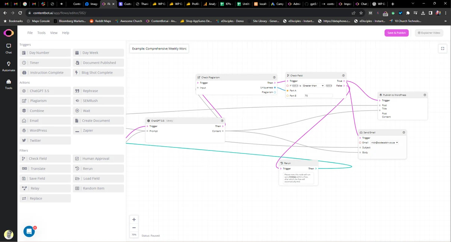The image size is (451, 242).
Task: Add the Combine action
Action: pos(45,111)
